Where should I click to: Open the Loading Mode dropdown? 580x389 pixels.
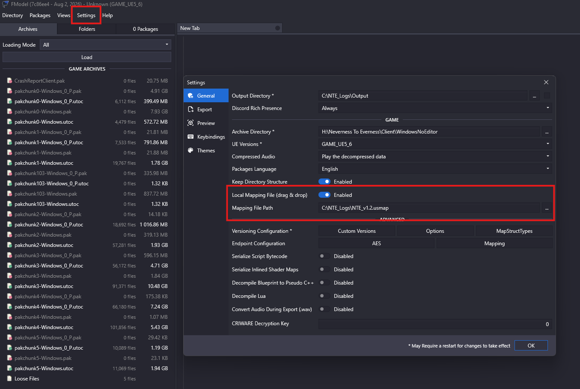pos(105,45)
